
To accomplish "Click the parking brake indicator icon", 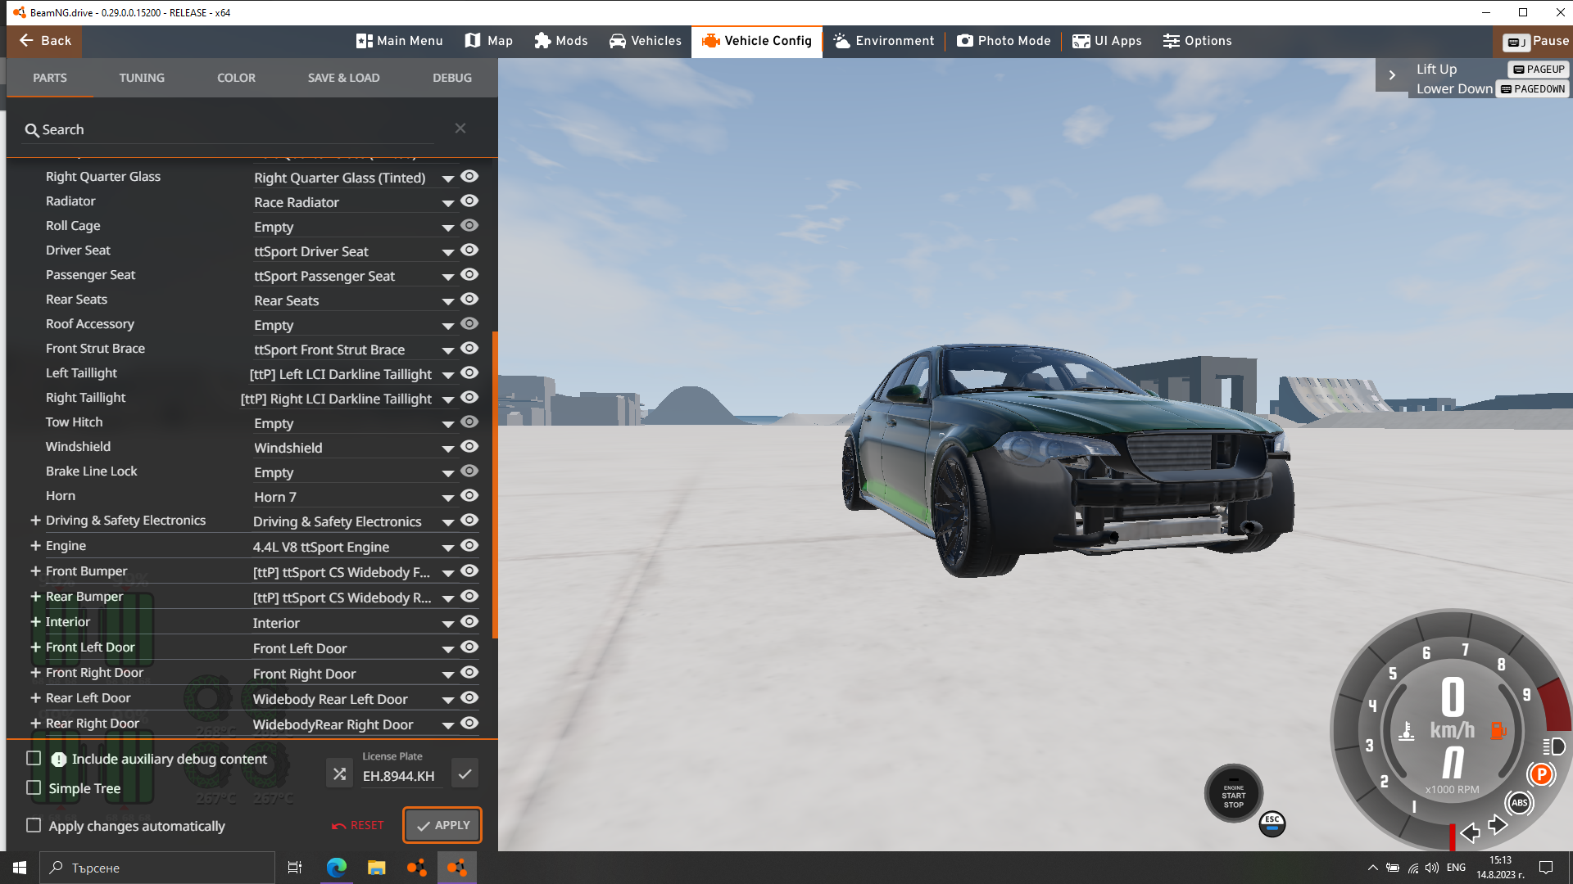I will click(x=1541, y=773).
